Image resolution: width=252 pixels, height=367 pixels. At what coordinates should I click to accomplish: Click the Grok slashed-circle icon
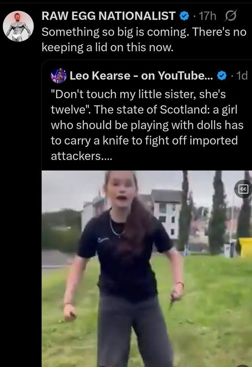coord(231,16)
